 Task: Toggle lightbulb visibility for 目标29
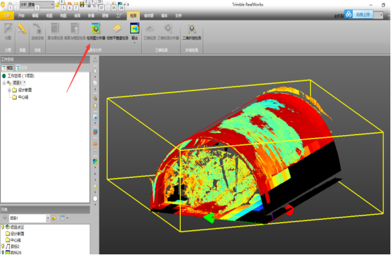(3, 252)
